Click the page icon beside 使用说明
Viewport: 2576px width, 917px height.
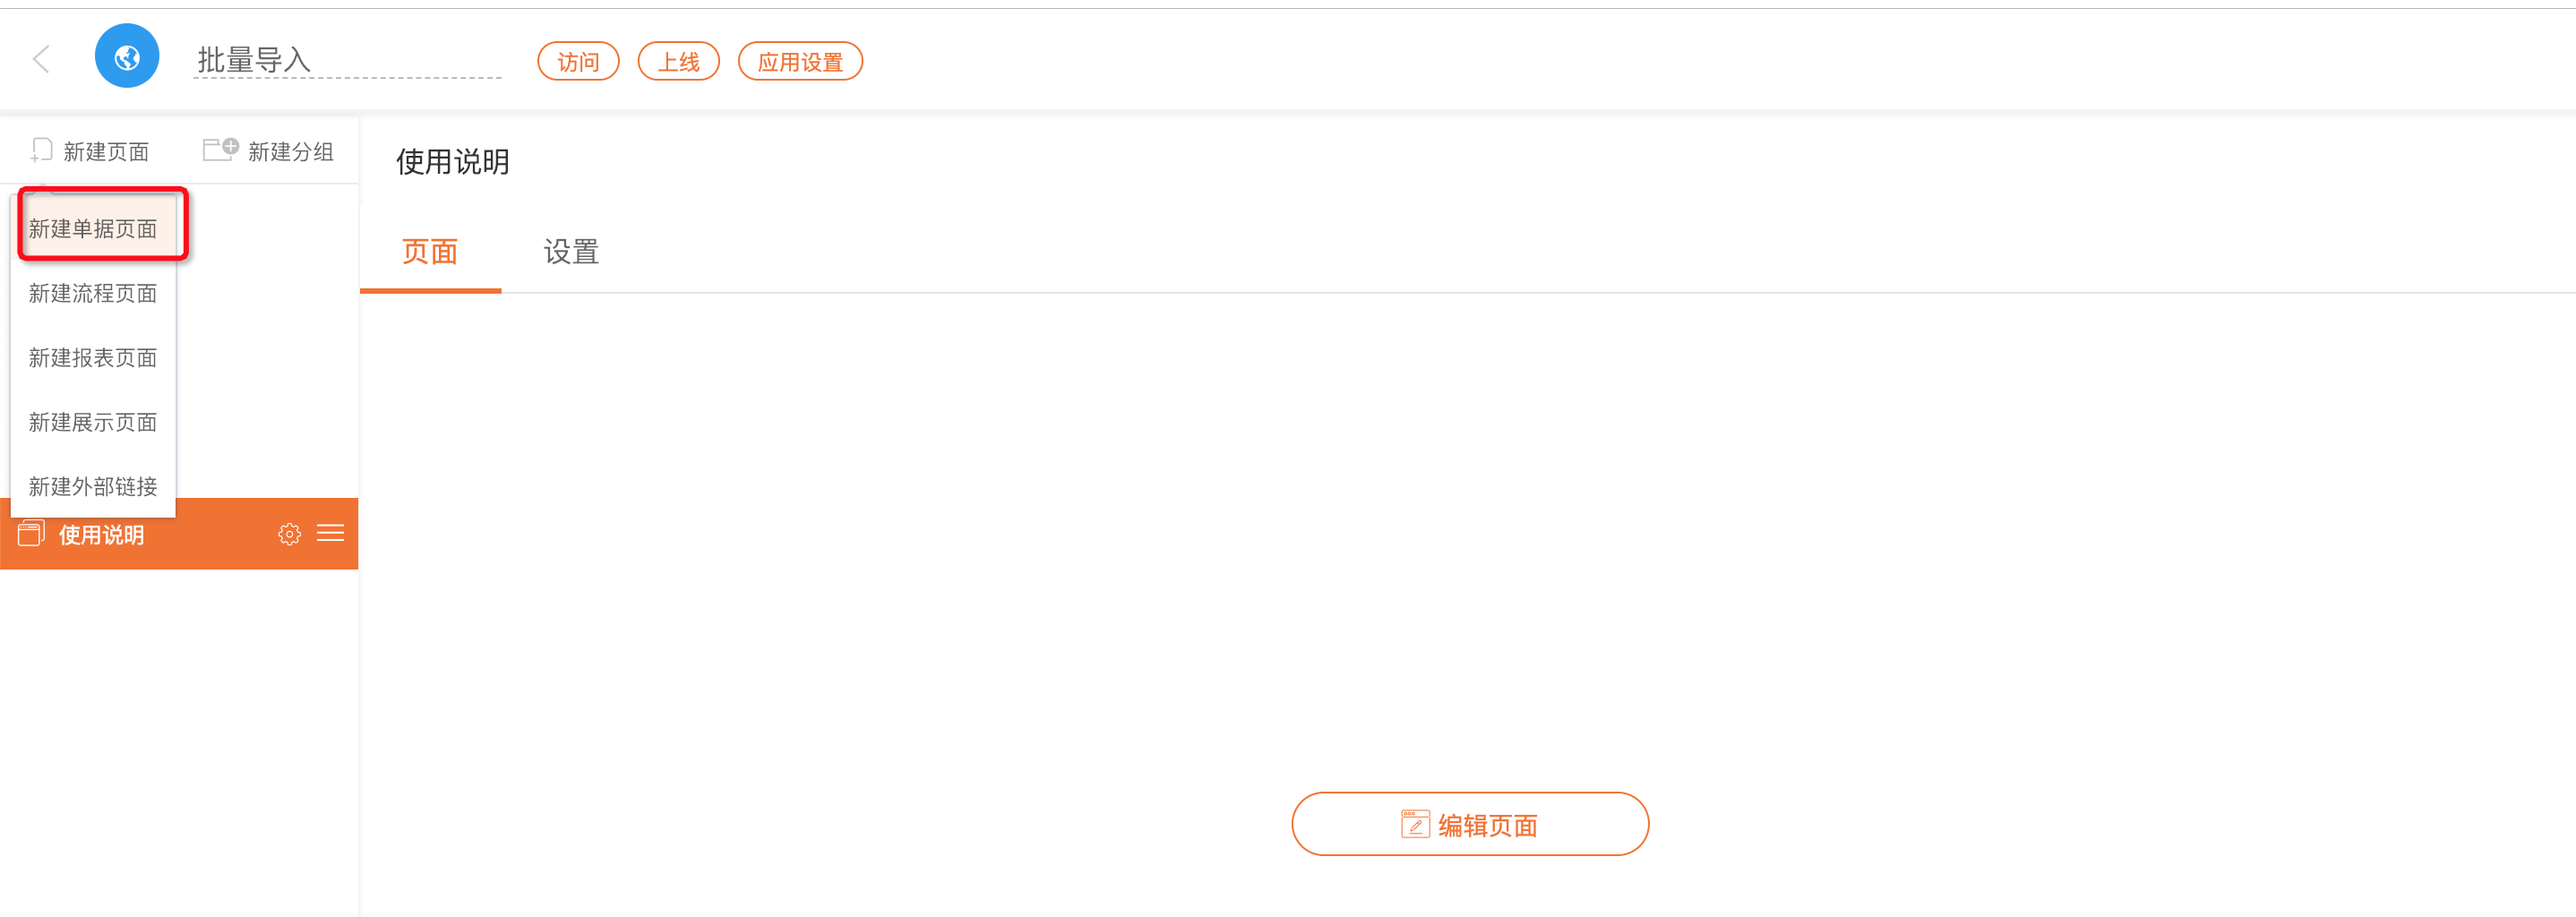coord(31,533)
